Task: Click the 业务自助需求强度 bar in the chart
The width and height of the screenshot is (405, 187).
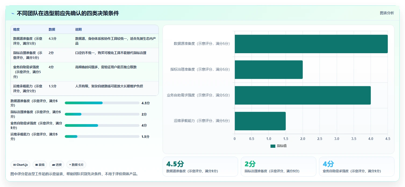Action: pos(303,95)
